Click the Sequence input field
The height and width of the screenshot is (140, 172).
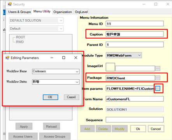[135, 120]
